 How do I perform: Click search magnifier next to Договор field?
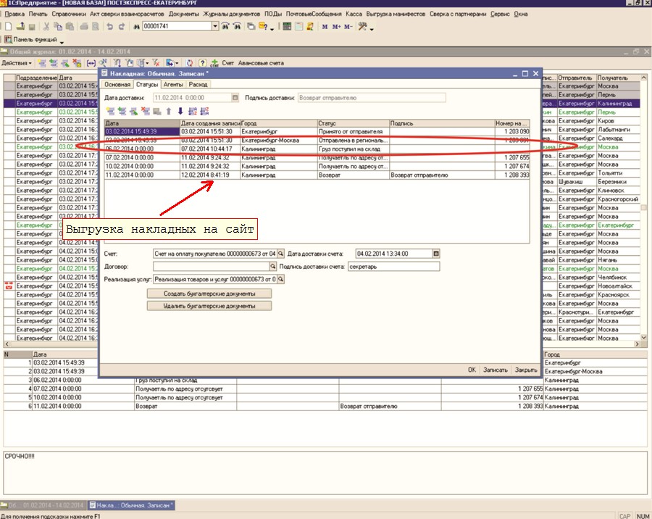[273, 266]
